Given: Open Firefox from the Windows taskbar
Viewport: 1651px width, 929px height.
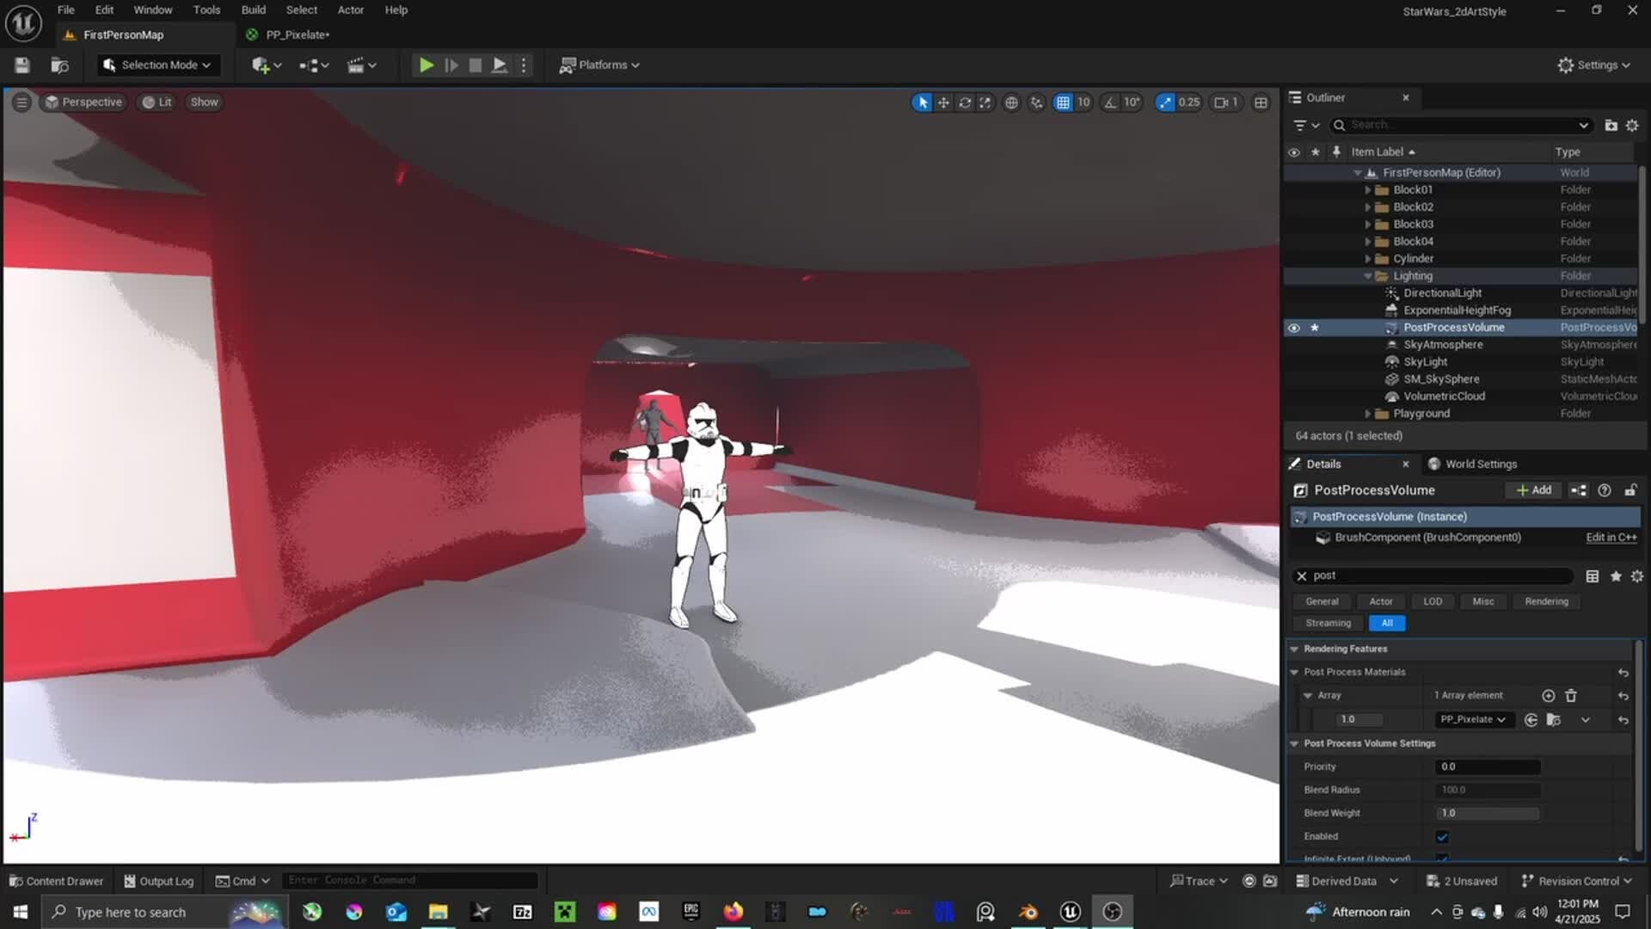Looking at the screenshot, I should click(x=732, y=911).
